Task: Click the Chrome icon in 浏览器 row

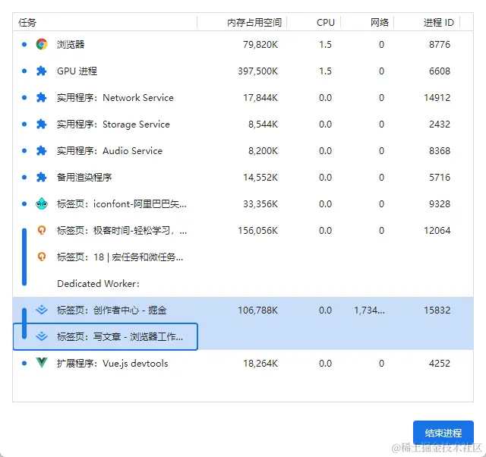Action: click(x=42, y=44)
